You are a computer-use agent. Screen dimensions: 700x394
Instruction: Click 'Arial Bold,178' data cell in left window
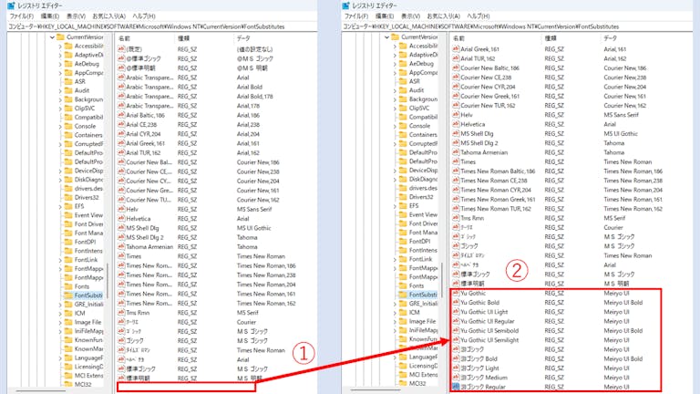[255, 96]
